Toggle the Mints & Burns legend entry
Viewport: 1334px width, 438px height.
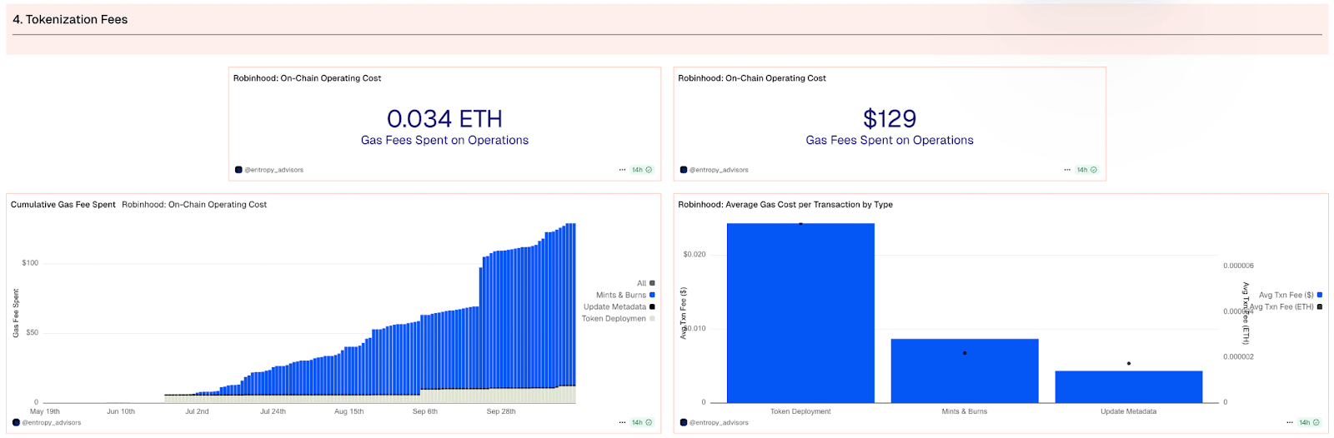625,295
